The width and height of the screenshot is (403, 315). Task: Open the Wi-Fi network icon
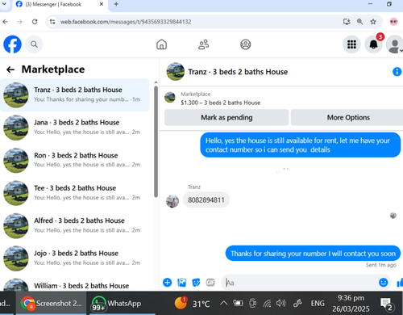coord(267,304)
